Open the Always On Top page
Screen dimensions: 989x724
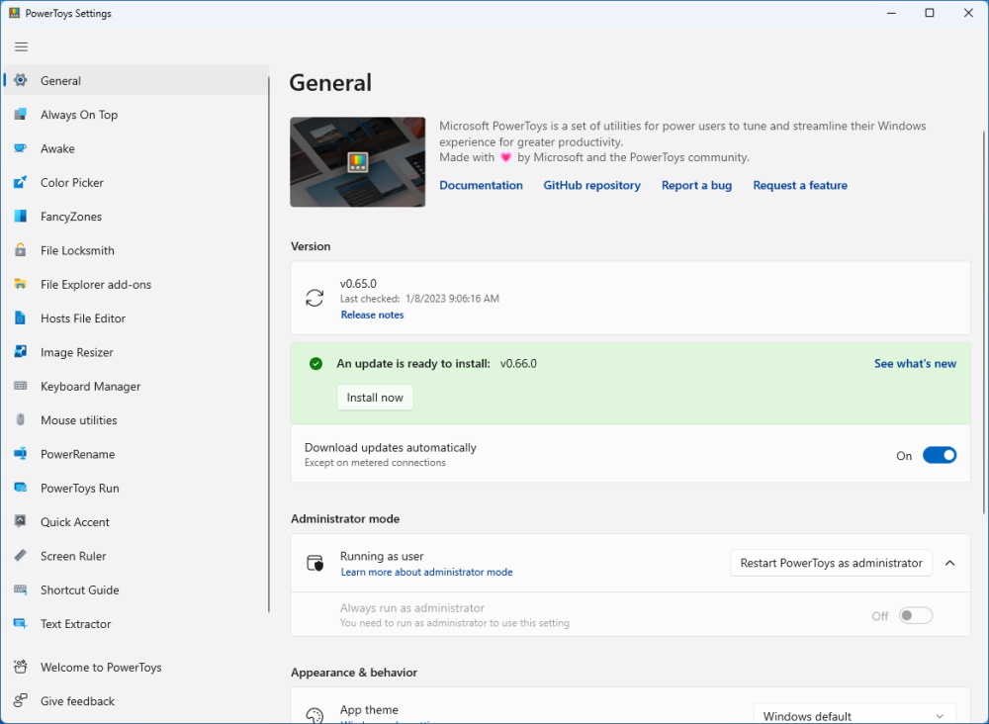click(136, 114)
